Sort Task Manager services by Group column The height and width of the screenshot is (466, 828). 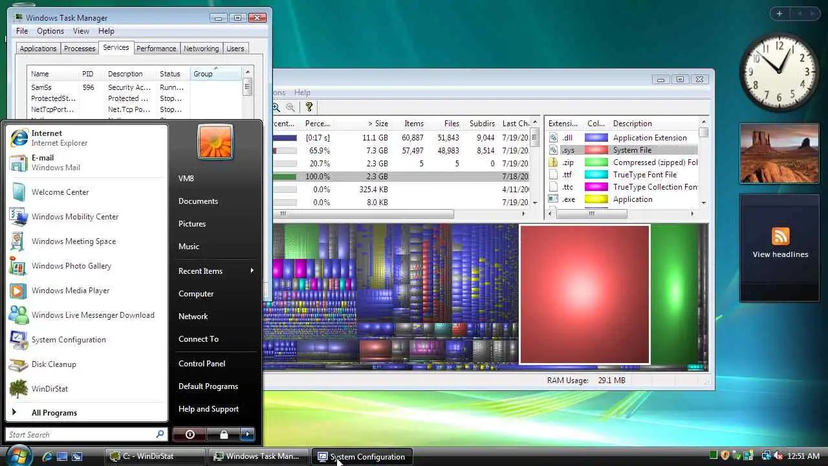coord(215,74)
